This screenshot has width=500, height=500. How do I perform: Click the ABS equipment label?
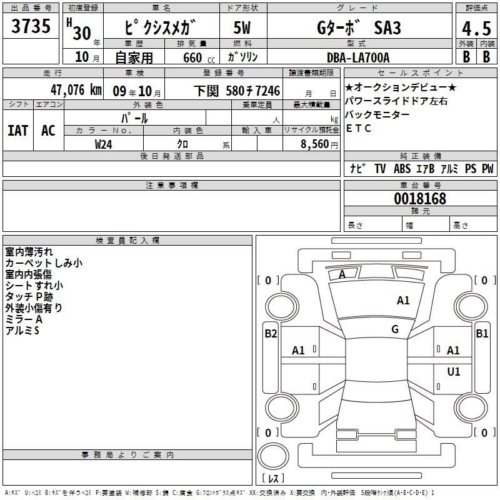click(402, 169)
